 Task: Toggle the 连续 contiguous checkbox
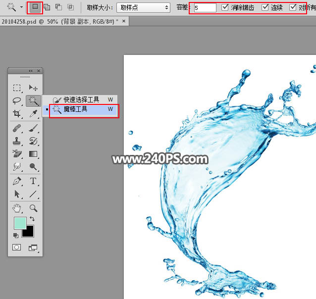pyautogui.click(x=265, y=7)
